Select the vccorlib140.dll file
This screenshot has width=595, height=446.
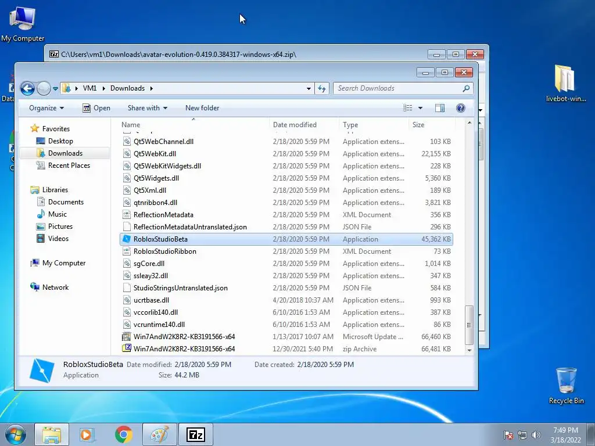click(156, 312)
